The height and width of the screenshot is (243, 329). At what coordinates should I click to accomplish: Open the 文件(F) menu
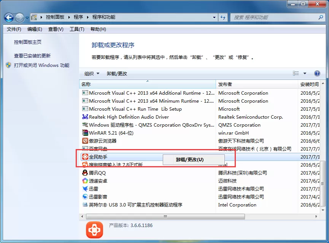(x=14, y=29)
